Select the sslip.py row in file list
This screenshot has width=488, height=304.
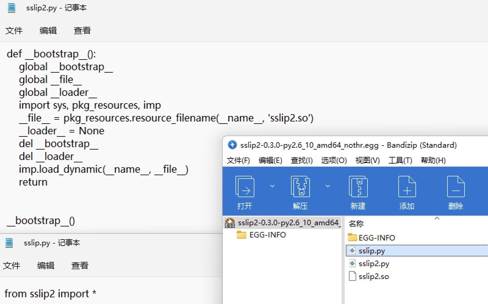[x=417, y=251]
